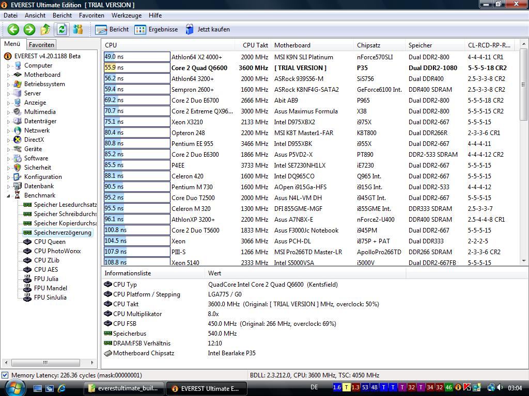Click the results list vertical scrollbar
Image resolution: width=529 pixels, height=396 pixels.
coord(523,84)
